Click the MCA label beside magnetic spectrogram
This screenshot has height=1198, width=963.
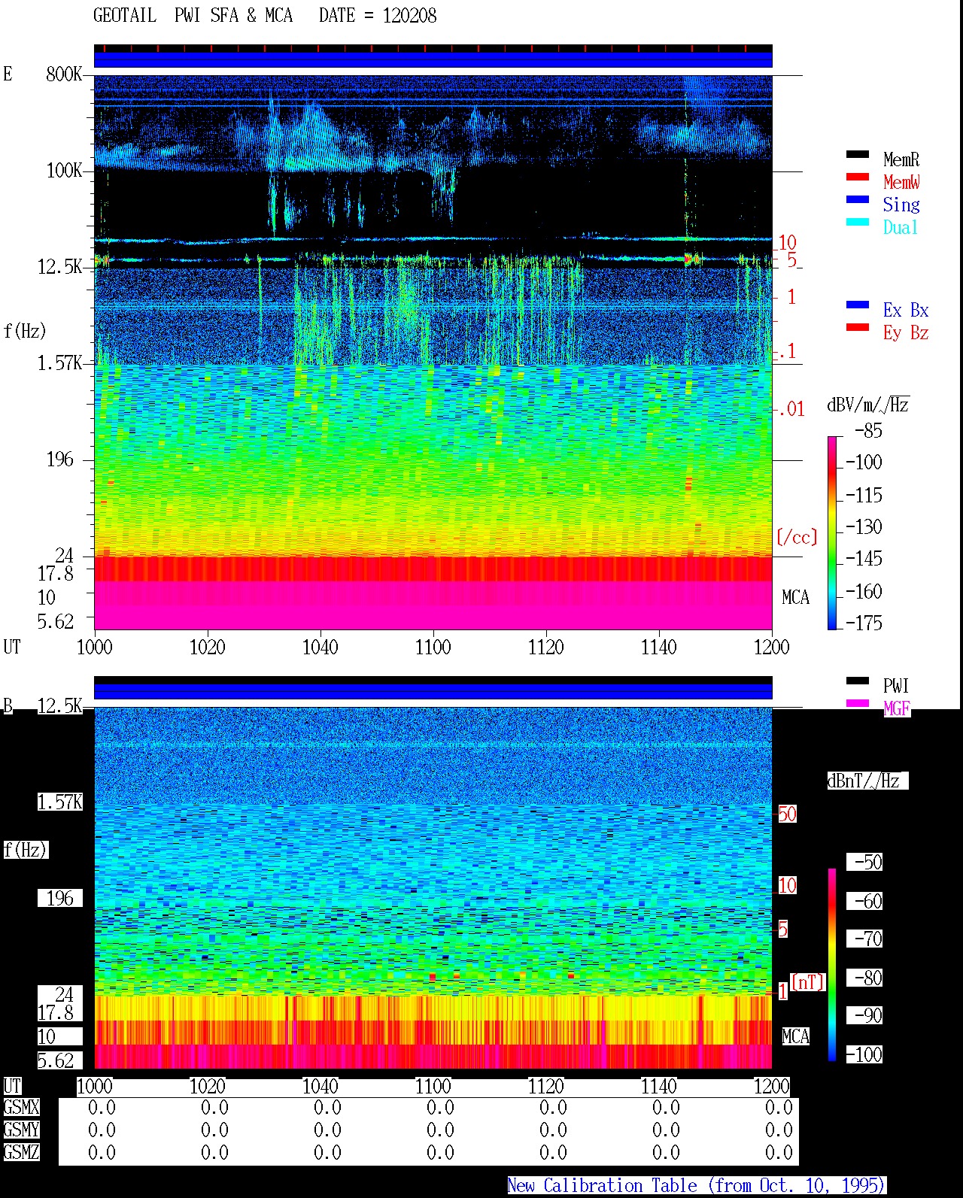(x=795, y=1037)
